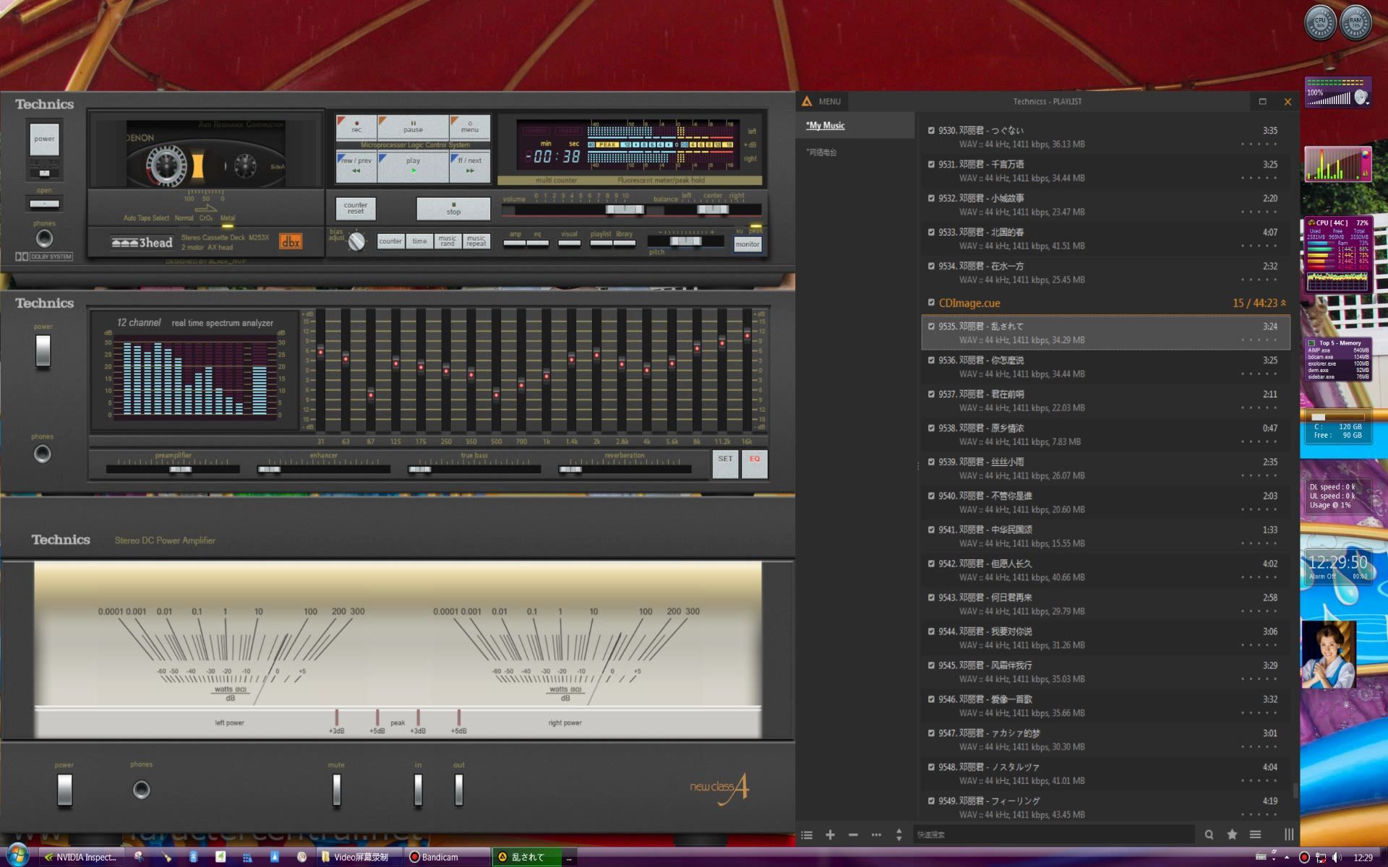This screenshot has width=1388, height=867.
Task: Click the search magnifier icon
Action: (x=1209, y=835)
